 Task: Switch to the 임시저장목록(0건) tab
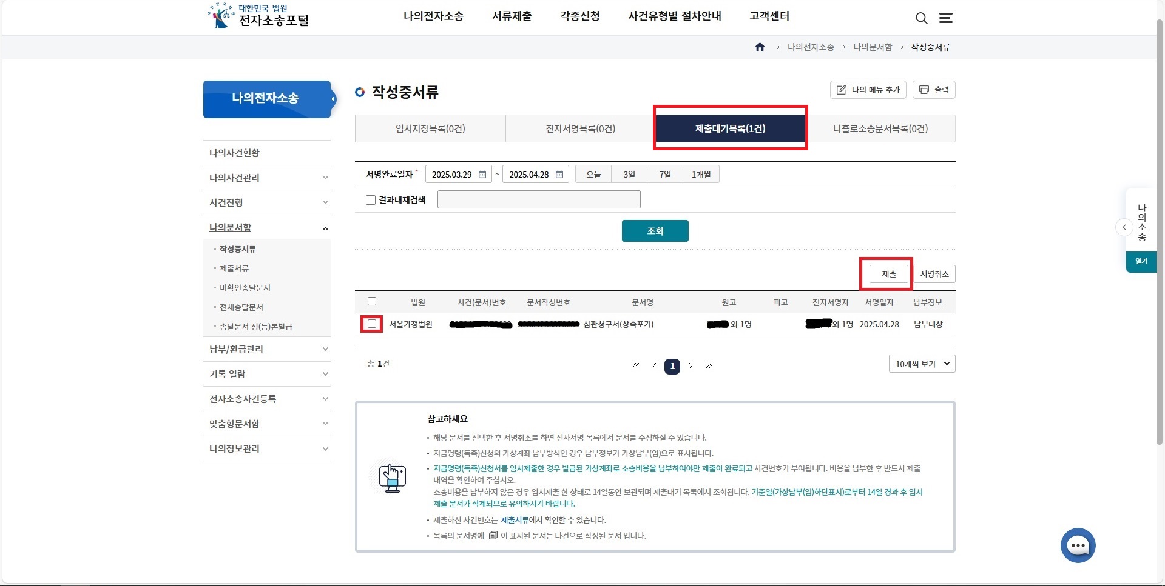pos(431,128)
